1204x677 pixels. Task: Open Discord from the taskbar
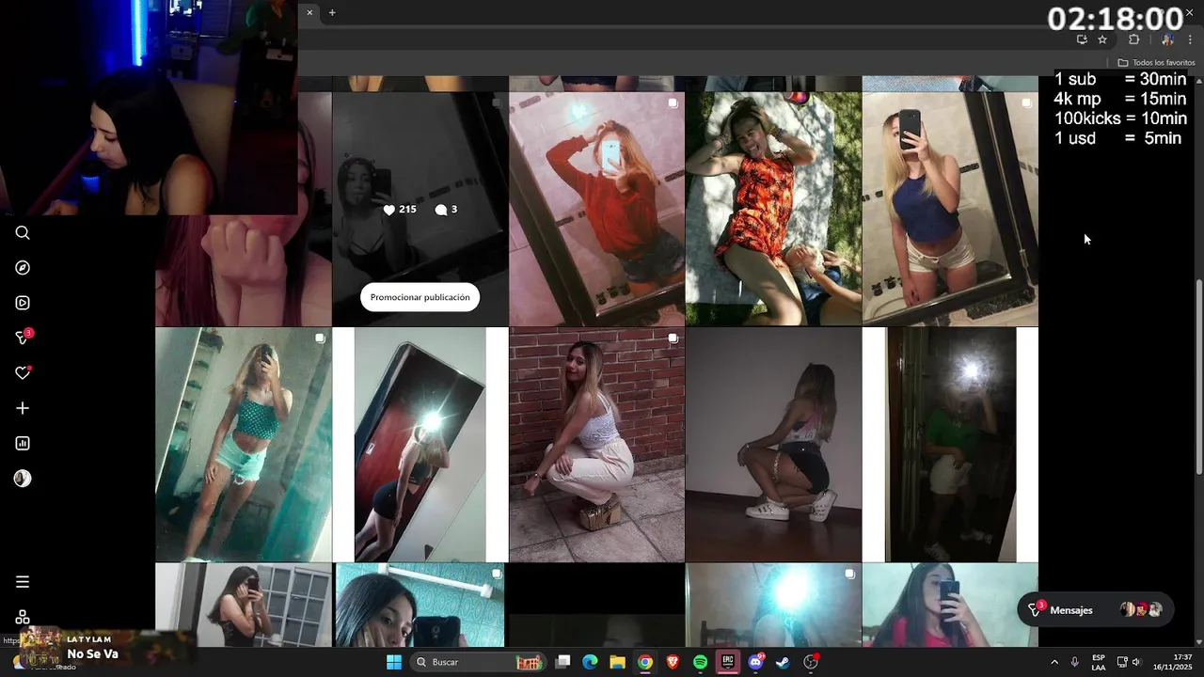click(755, 662)
